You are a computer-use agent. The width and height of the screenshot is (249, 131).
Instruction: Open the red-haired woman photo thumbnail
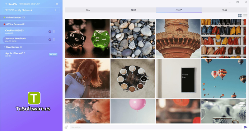tap(87, 79)
